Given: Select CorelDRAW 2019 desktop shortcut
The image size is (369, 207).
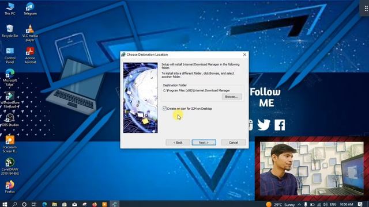Looking at the screenshot, I should coord(10,166).
